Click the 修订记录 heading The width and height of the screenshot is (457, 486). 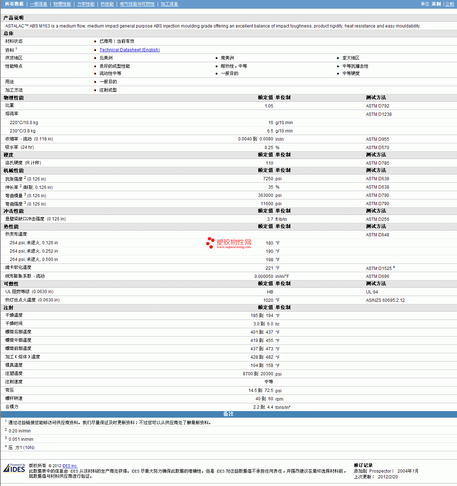(363, 465)
